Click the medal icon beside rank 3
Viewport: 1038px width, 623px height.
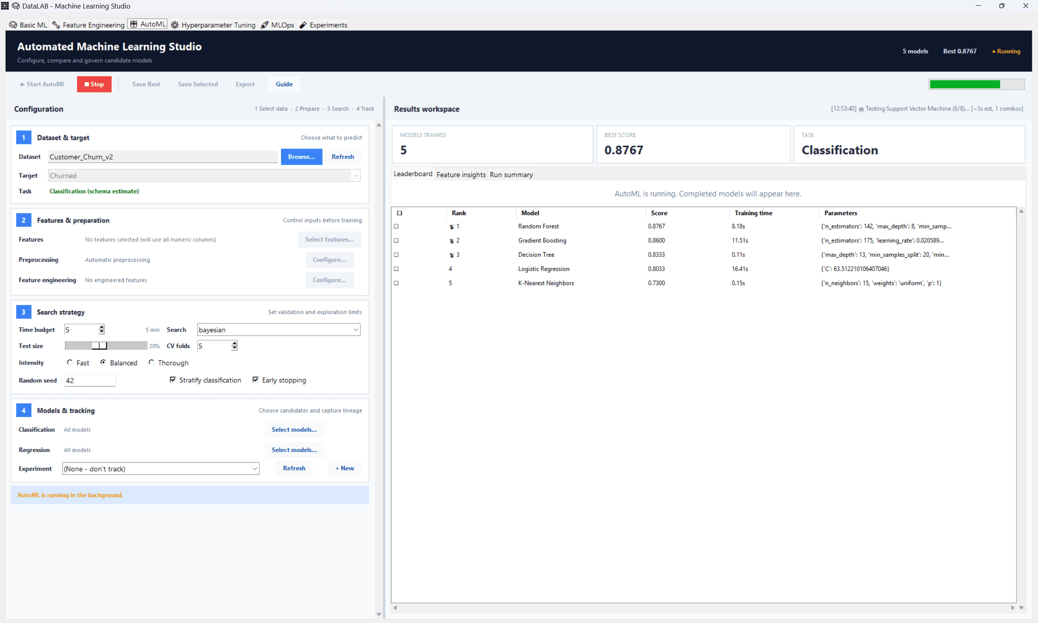pyautogui.click(x=452, y=255)
